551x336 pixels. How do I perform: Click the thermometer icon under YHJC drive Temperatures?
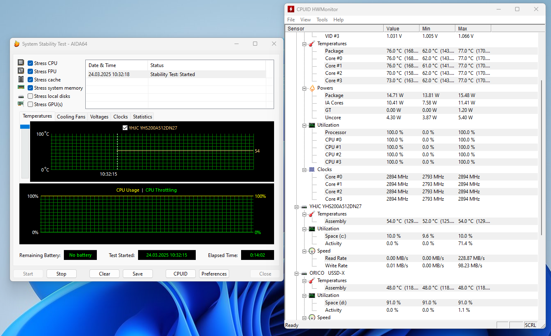click(x=312, y=214)
